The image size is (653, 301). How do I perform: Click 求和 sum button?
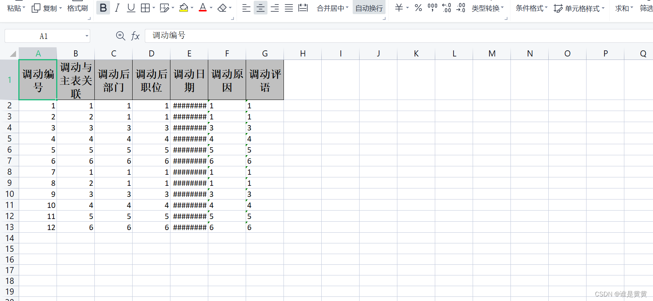pos(624,8)
